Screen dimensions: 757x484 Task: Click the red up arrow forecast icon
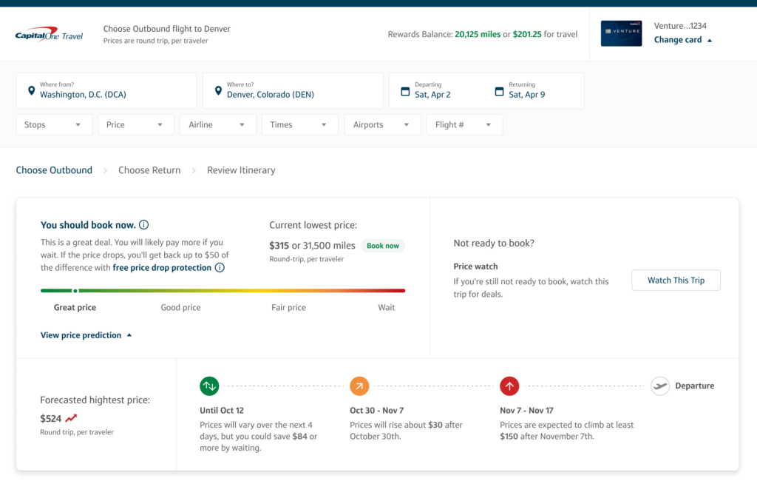pos(509,386)
